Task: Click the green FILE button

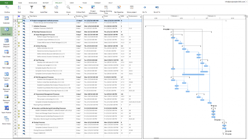Action: 6,2
